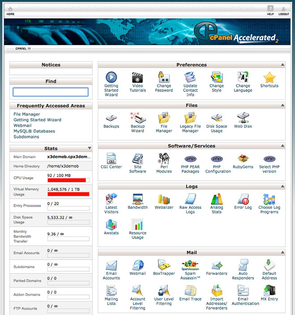Focus the Find search field

[x=51, y=92]
